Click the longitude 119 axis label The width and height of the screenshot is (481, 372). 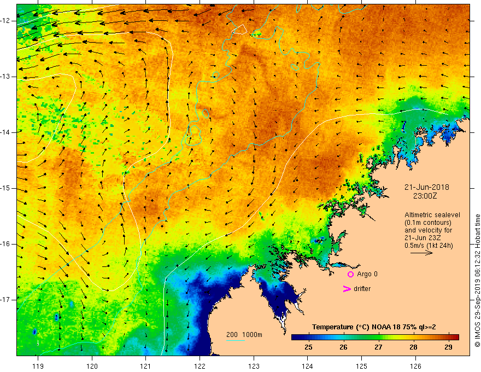point(38,366)
